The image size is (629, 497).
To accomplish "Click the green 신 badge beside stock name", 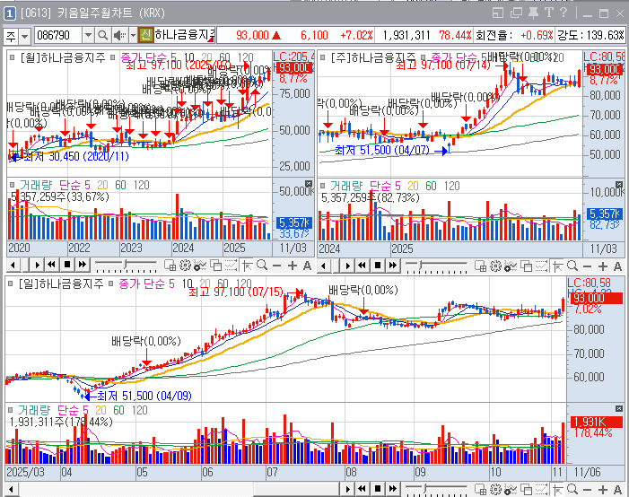I will coord(145,35).
